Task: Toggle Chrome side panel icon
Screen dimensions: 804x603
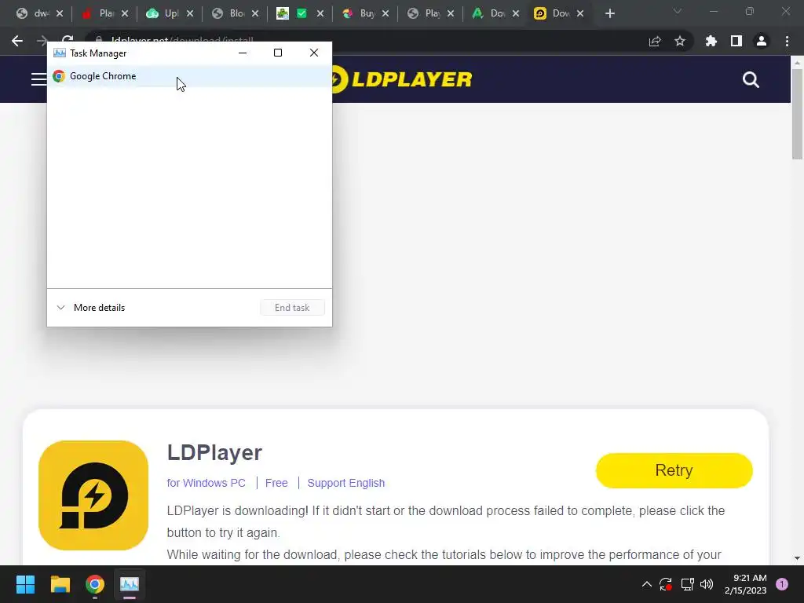Action: (x=736, y=41)
